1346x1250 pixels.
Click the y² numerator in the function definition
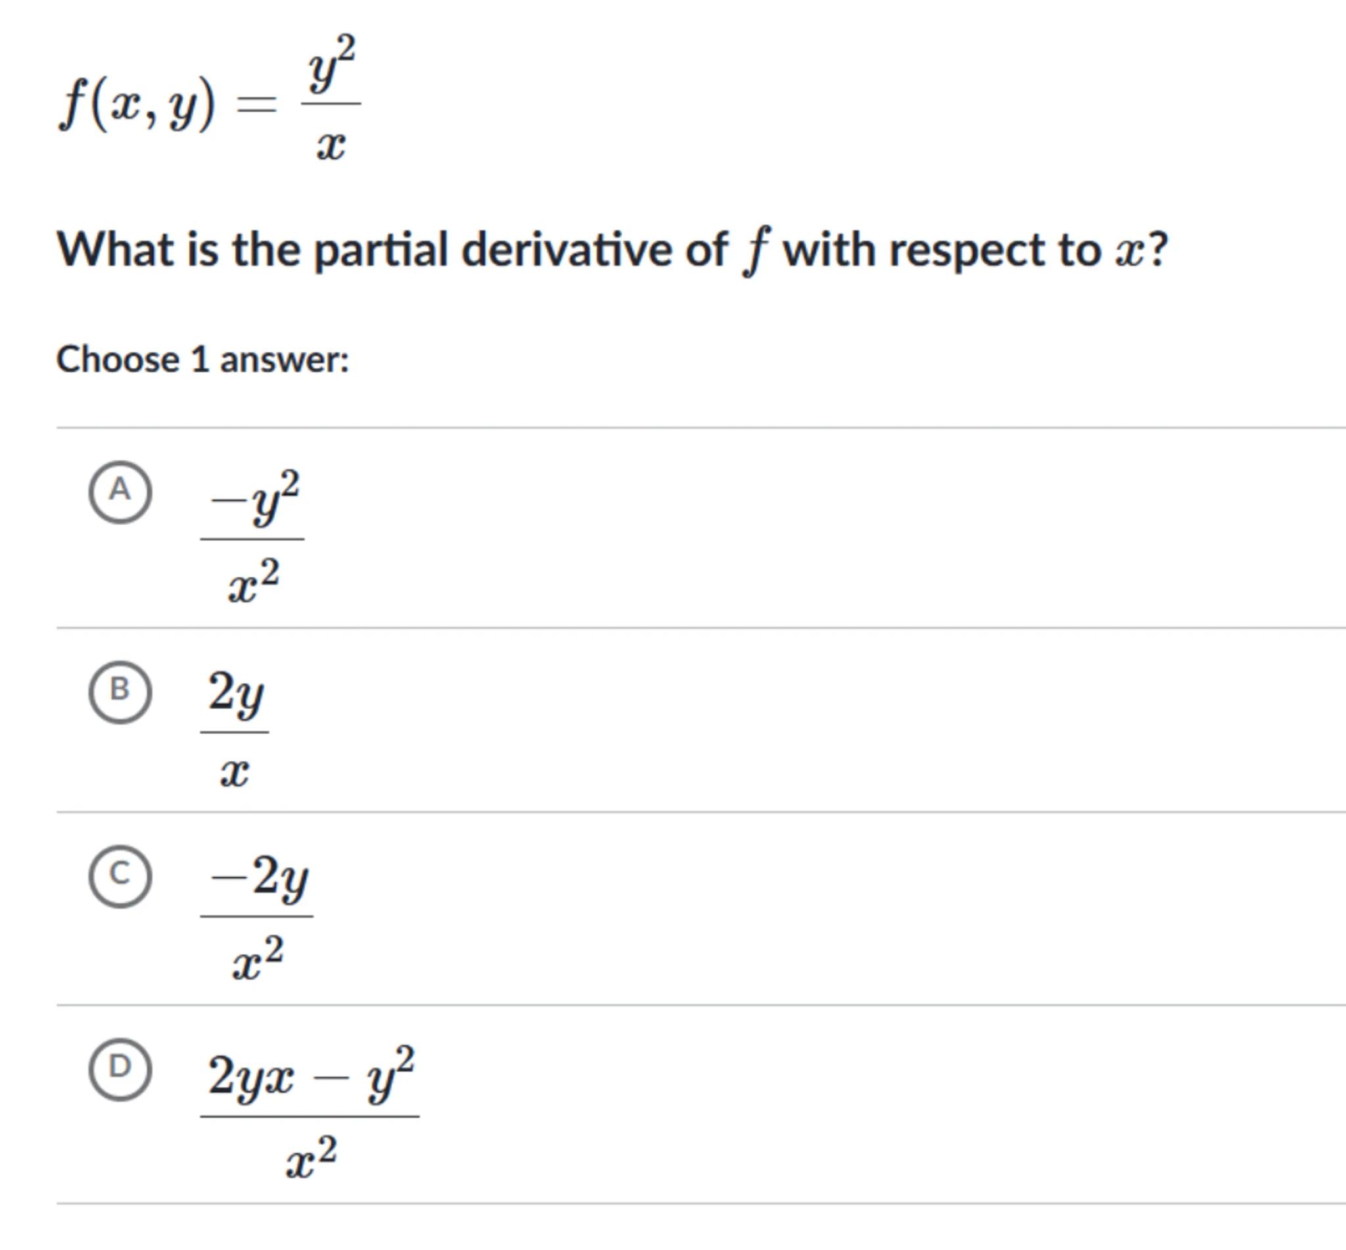pos(331,65)
